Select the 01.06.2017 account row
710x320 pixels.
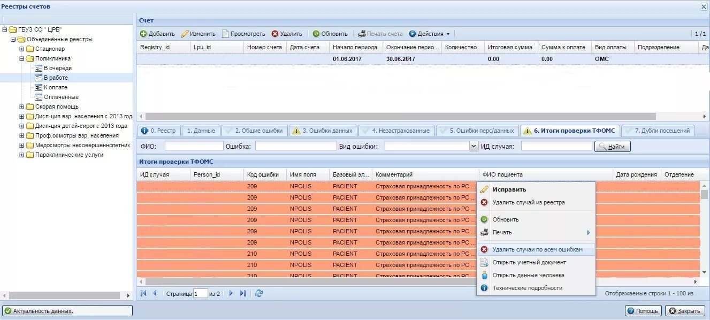click(x=423, y=59)
